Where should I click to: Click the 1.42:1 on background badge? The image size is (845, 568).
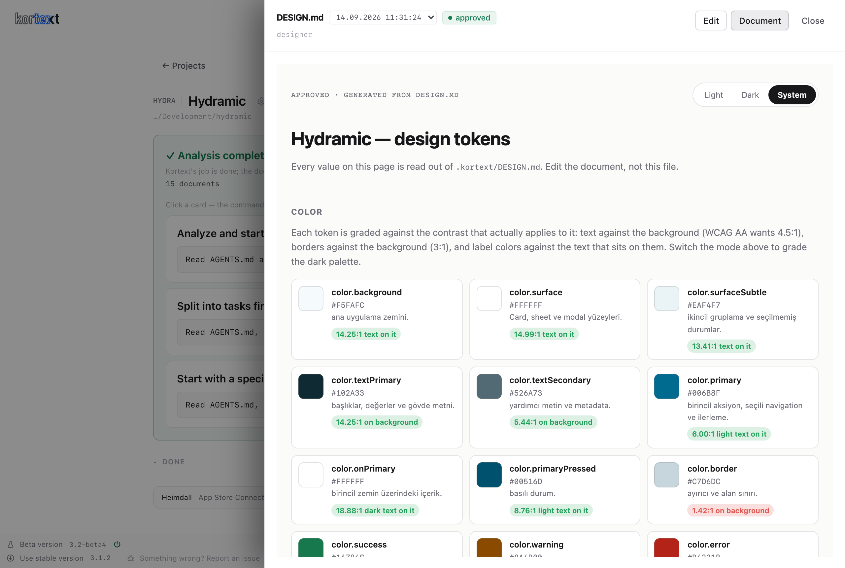click(x=730, y=511)
